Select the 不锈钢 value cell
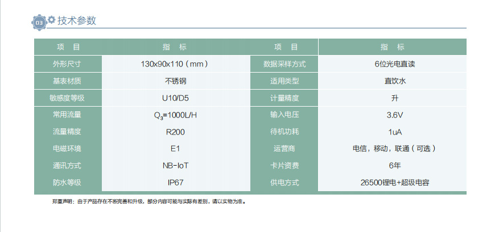 (175, 81)
